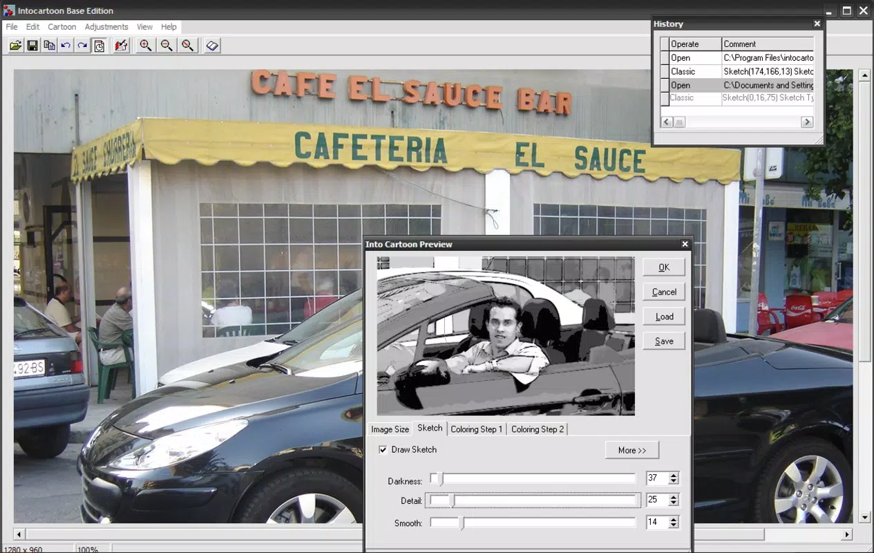
Task: Open the Adjustments menu
Action: (106, 27)
